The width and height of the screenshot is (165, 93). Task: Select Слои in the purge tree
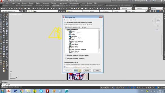click(x=72, y=40)
